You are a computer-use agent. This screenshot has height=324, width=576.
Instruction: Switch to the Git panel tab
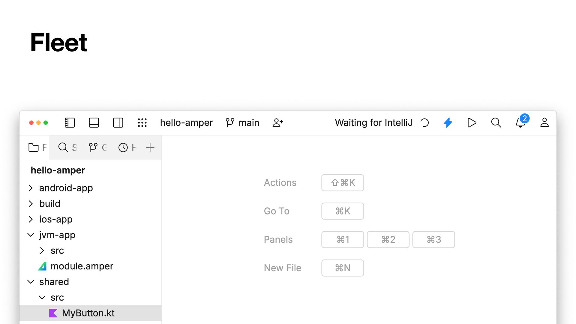pyautogui.click(x=98, y=148)
